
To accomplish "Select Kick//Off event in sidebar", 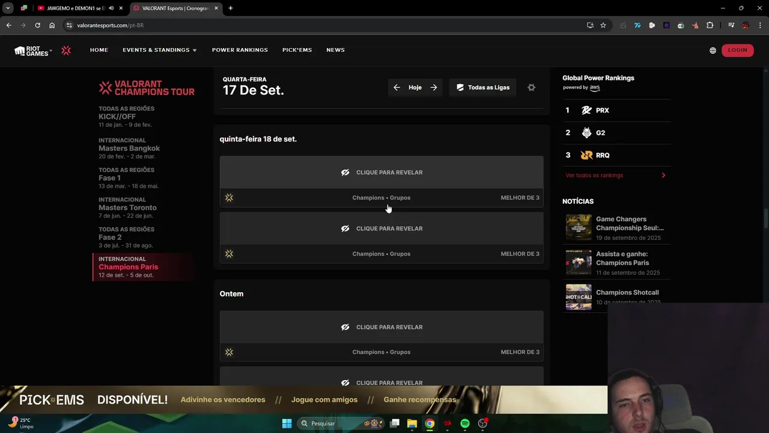I will (x=127, y=117).
